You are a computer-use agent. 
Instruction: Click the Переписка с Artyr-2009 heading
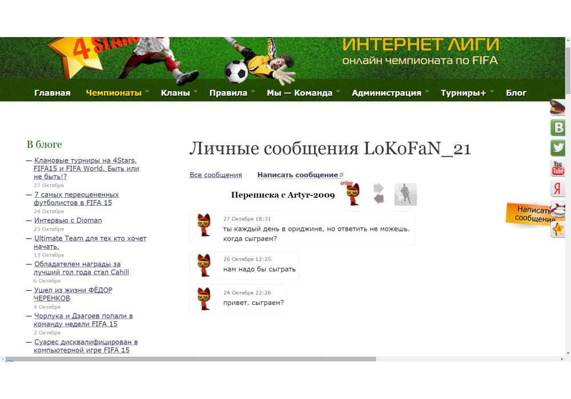click(x=283, y=195)
